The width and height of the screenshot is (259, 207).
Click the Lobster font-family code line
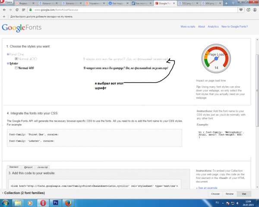[x=32, y=141]
